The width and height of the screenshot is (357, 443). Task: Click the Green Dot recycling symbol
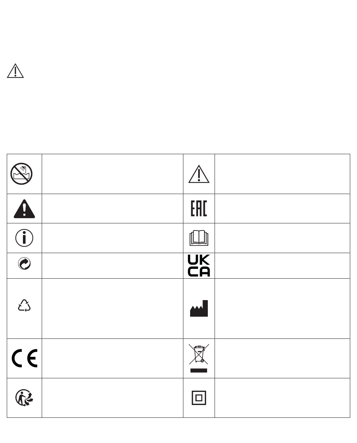[24, 264]
